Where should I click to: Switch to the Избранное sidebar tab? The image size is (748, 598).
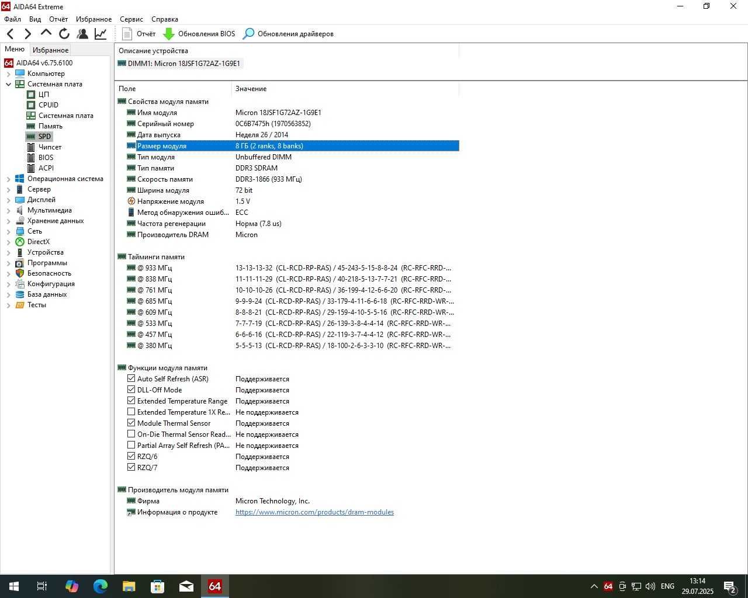51,50
